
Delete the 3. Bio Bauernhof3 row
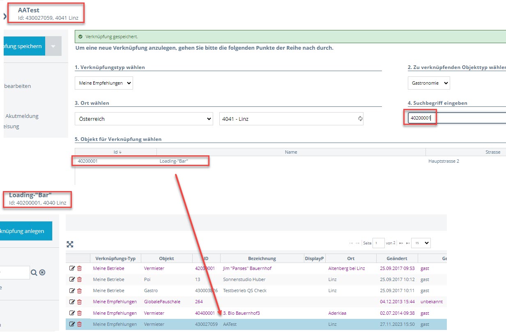pyautogui.click(x=80, y=313)
